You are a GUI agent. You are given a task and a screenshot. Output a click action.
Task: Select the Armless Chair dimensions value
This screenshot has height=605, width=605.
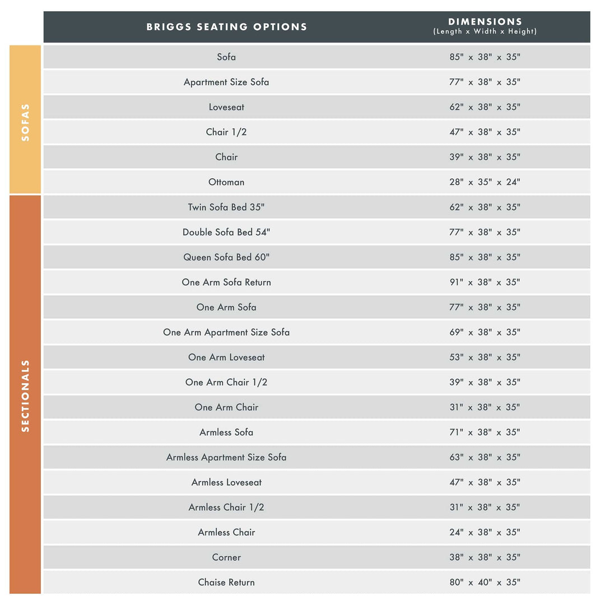(485, 532)
